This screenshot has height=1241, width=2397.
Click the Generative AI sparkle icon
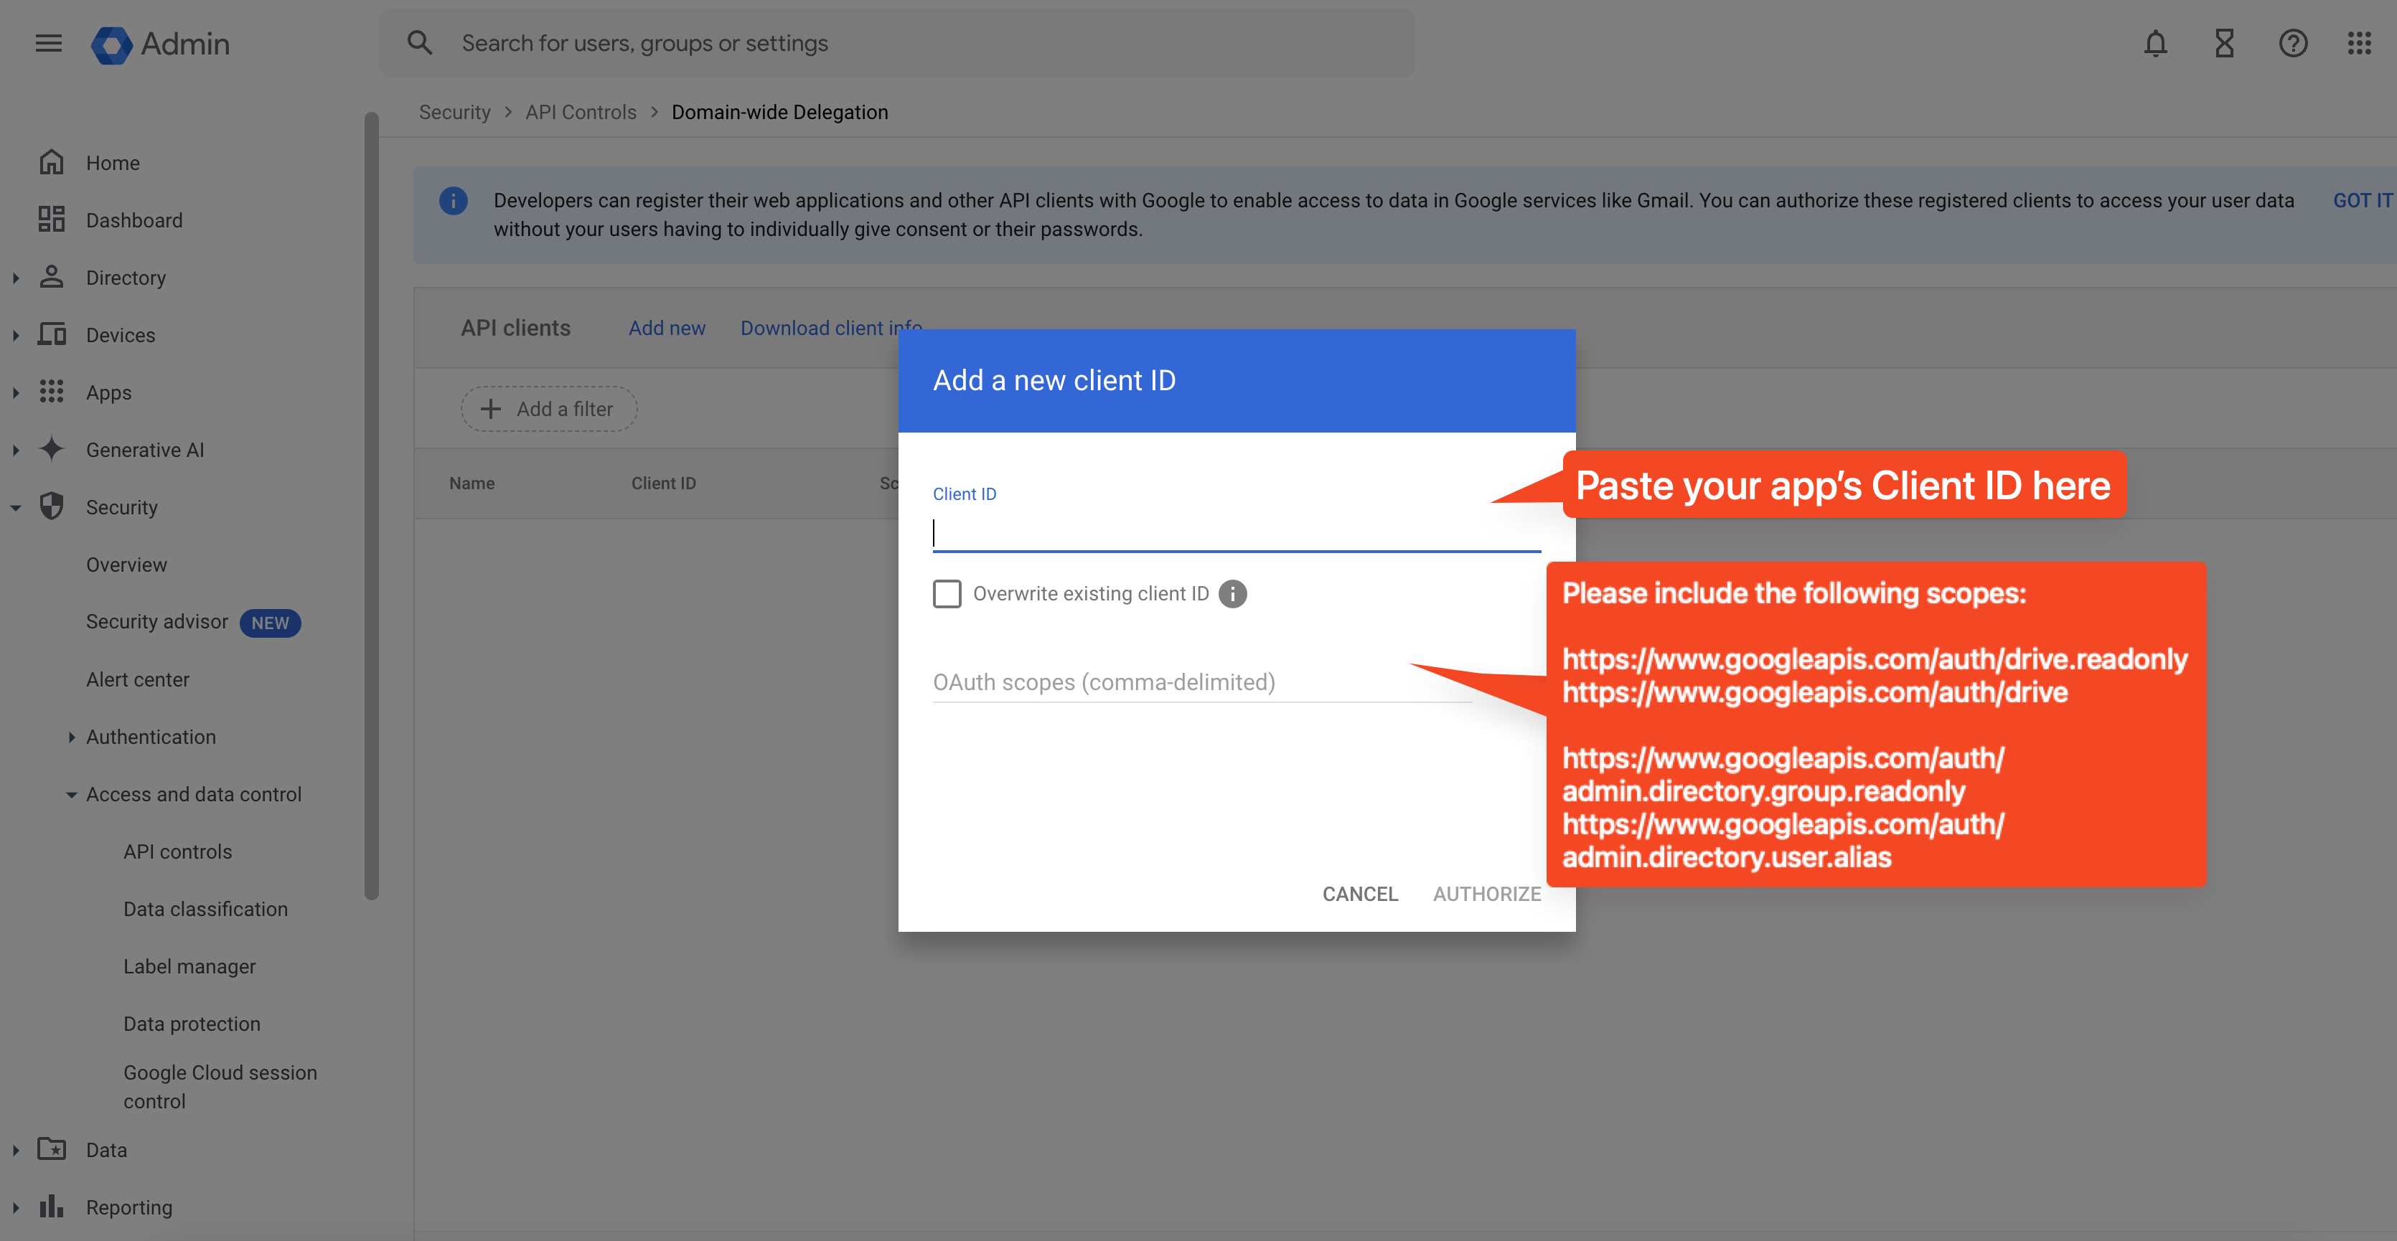(52, 449)
